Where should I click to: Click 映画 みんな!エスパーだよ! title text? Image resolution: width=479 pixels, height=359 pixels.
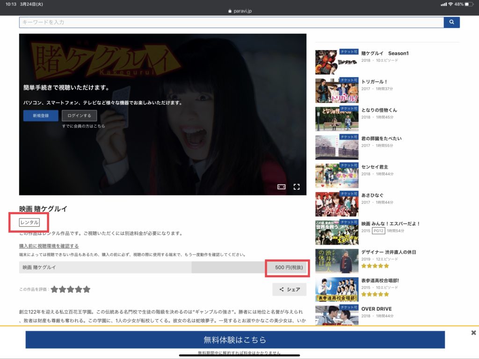click(391, 224)
